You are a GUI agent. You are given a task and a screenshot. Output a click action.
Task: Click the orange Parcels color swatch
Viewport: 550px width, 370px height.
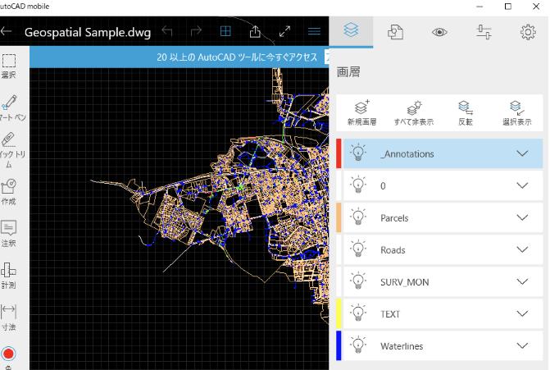tap(339, 217)
